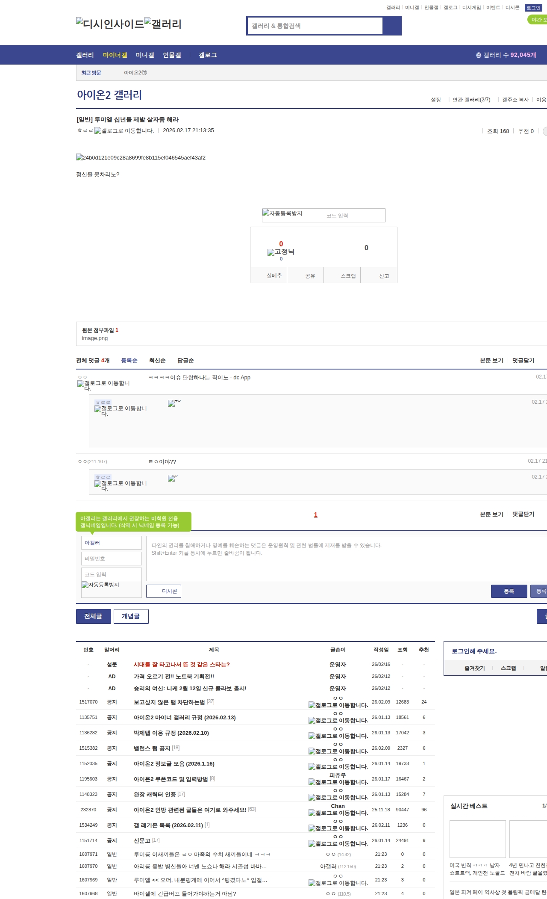
Task: Report the post with 신고
Action: [384, 276]
